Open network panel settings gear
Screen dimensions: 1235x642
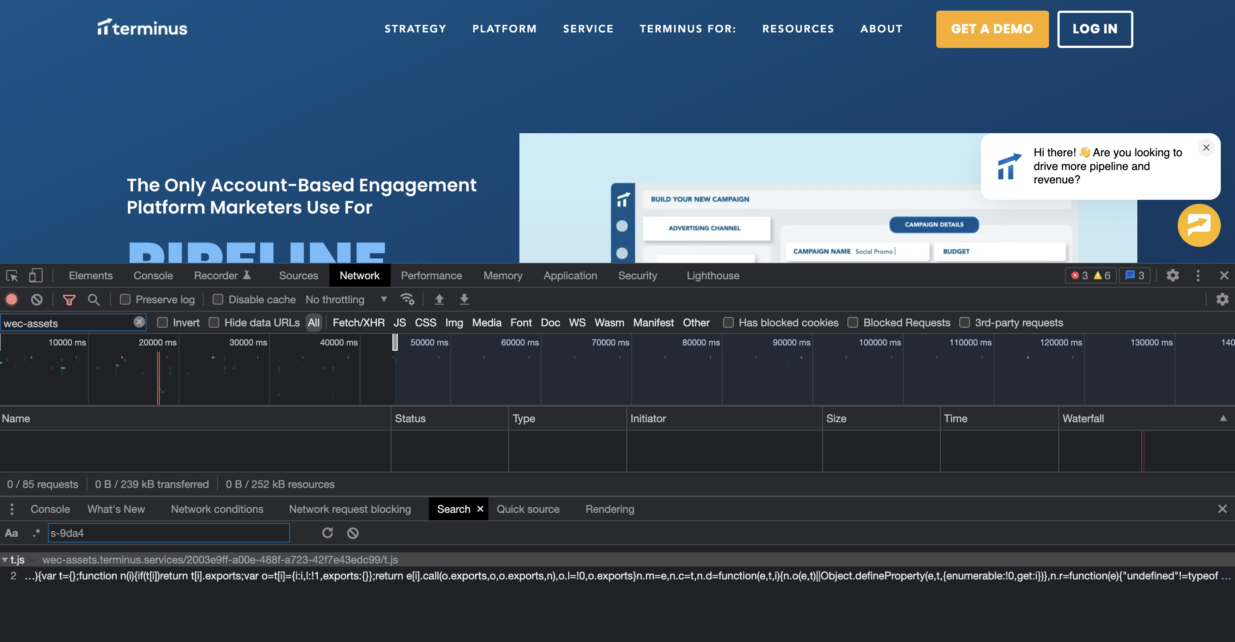click(x=1223, y=299)
